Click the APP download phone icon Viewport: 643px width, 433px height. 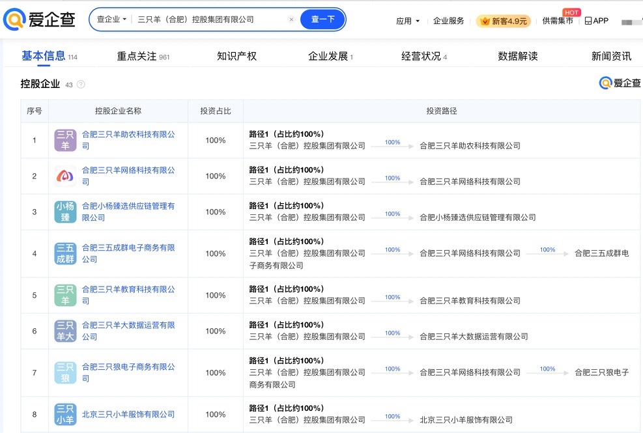coord(588,21)
